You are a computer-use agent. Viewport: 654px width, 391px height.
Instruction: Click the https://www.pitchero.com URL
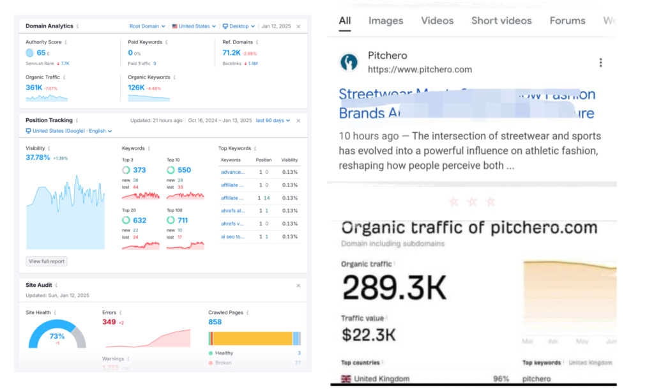[x=420, y=70]
